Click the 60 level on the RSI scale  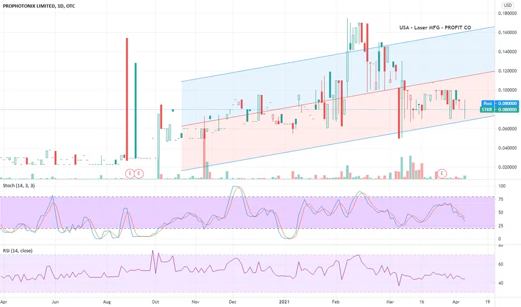[x=501, y=264]
